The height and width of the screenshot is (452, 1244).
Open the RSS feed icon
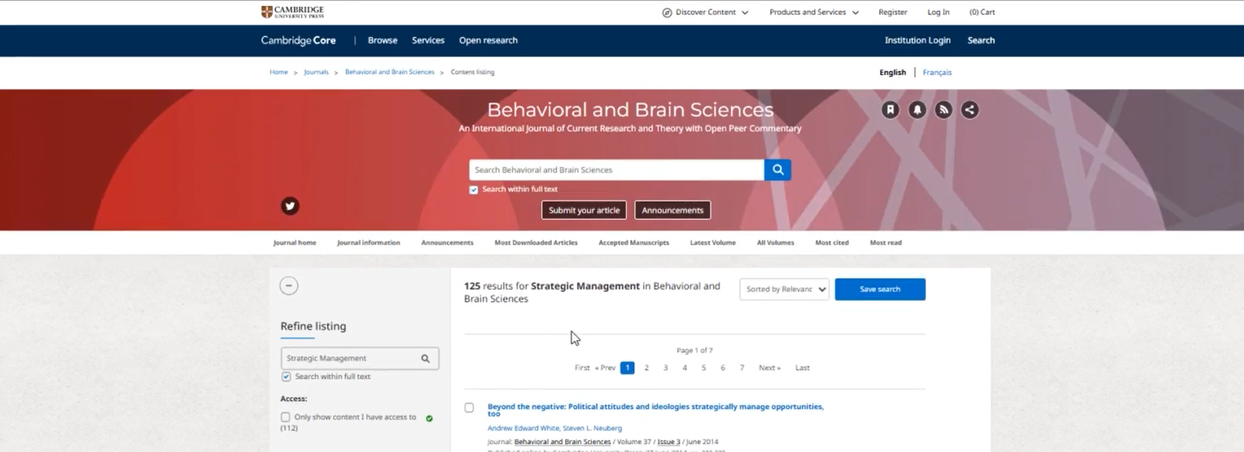click(x=943, y=110)
